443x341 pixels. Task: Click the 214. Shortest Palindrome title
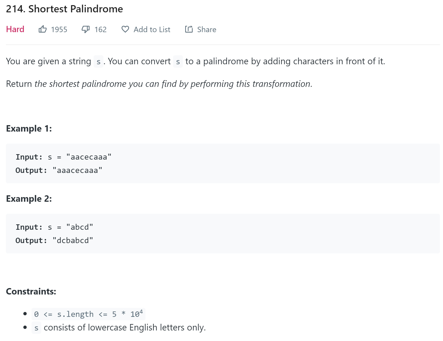click(64, 9)
